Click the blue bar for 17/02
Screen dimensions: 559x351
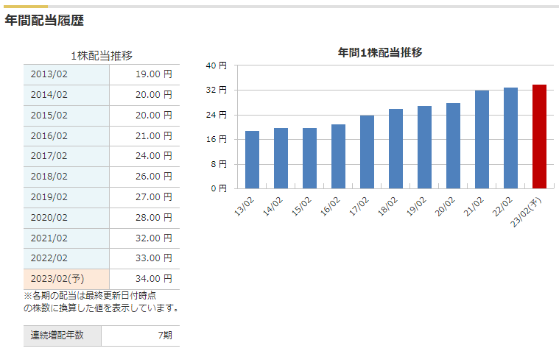[368, 152]
